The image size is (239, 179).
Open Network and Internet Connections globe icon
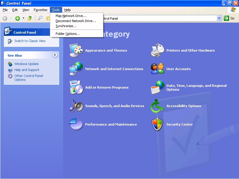(76, 69)
